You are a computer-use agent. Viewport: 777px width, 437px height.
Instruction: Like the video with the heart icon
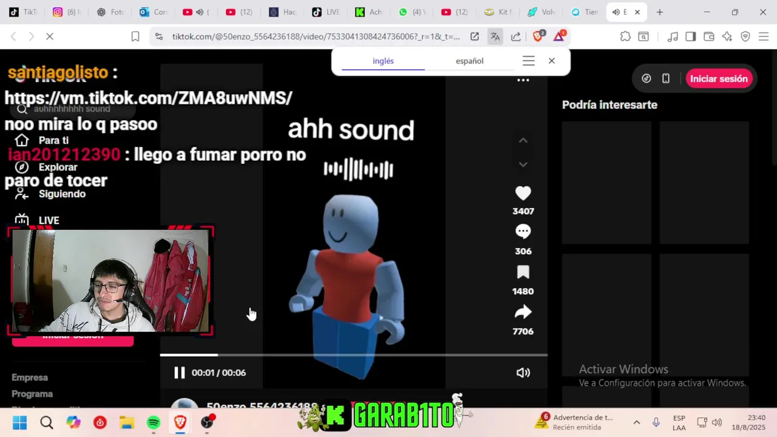[523, 194]
